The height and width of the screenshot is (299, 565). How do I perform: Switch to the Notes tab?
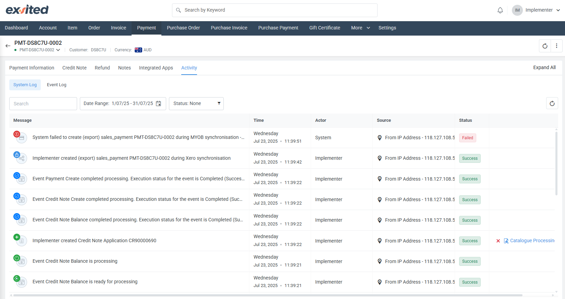pos(124,68)
